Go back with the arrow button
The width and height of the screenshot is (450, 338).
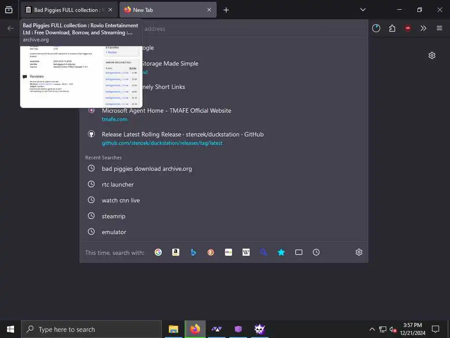click(x=11, y=28)
